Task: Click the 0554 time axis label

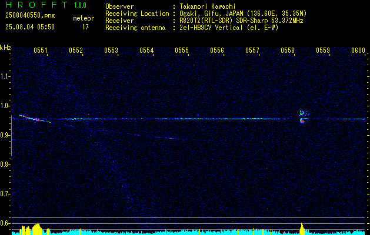Action: pyautogui.click(x=146, y=51)
